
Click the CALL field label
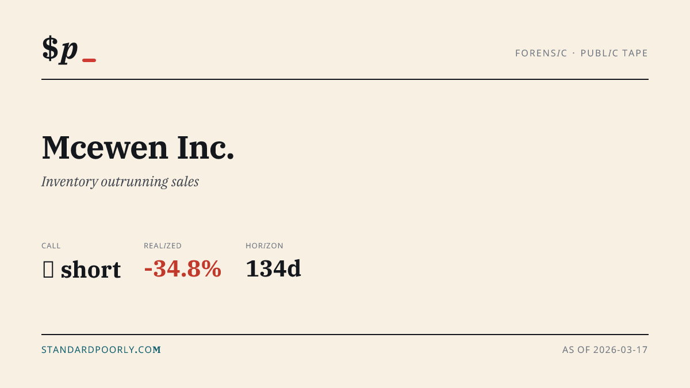(x=51, y=246)
